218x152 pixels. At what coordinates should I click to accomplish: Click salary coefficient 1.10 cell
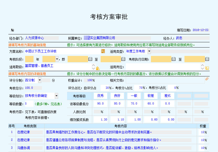[117, 119]
